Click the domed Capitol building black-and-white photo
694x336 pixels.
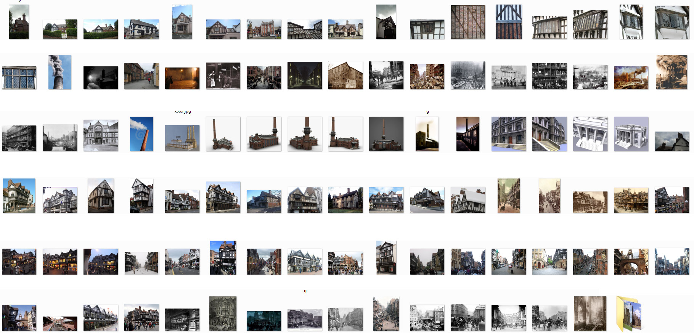coord(509,77)
